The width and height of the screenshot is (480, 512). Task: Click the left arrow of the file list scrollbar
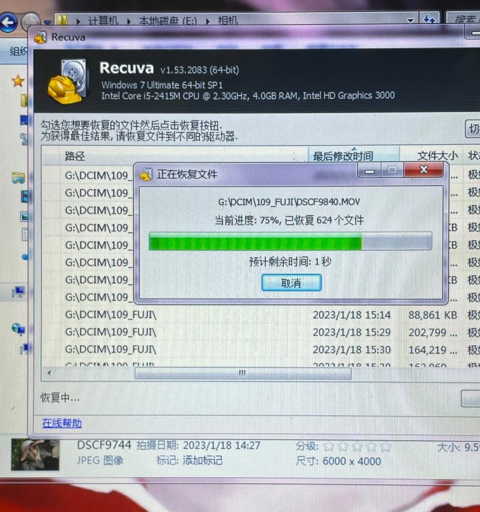coord(49,373)
